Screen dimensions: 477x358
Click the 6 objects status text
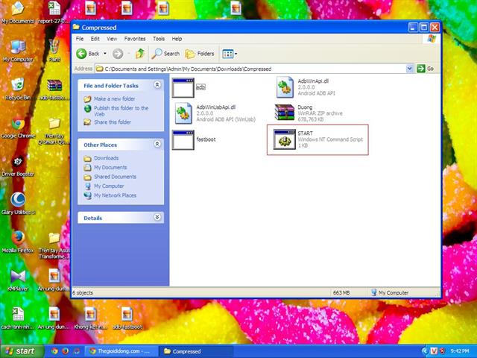click(x=83, y=292)
